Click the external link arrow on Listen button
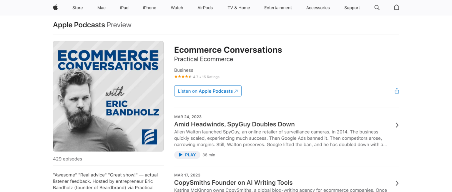Screen dimensions: 452x192 point(236,91)
